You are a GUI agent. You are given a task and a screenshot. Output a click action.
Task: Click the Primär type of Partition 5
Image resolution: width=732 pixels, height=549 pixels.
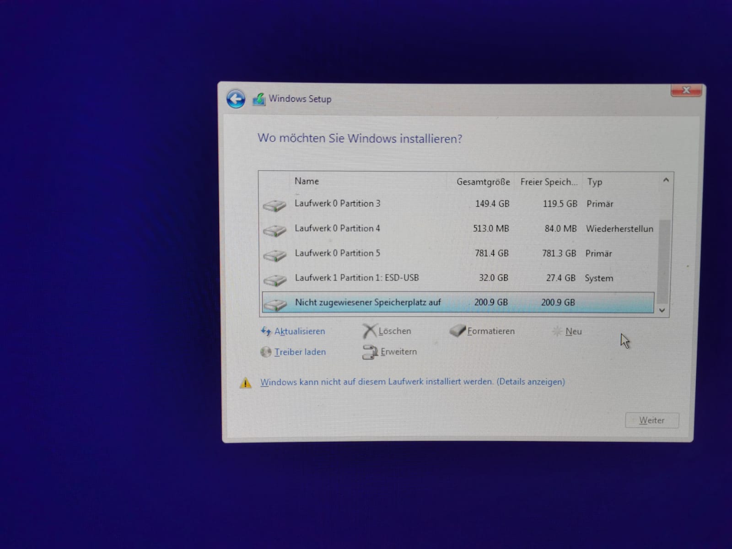pyautogui.click(x=598, y=253)
